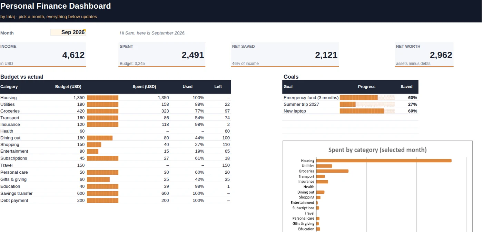Click the Budget (USD) column header
Screen dimensions: 483x232
[x=68, y=87]
